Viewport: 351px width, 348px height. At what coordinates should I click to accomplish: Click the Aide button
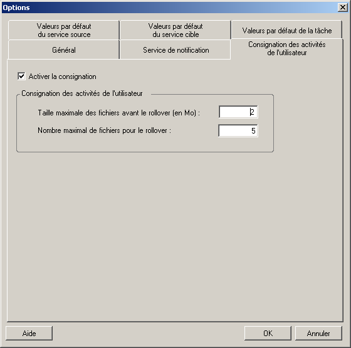(x=29, y=333)
